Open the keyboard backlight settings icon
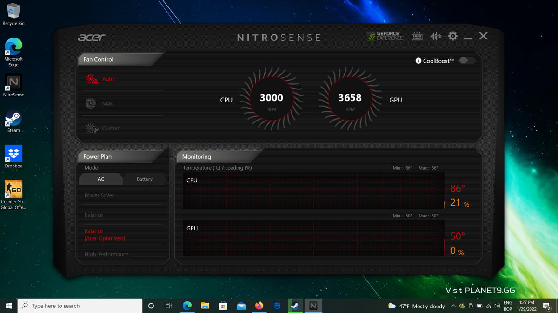Viewport: 558px width, 313px height. tap(417, 36)
